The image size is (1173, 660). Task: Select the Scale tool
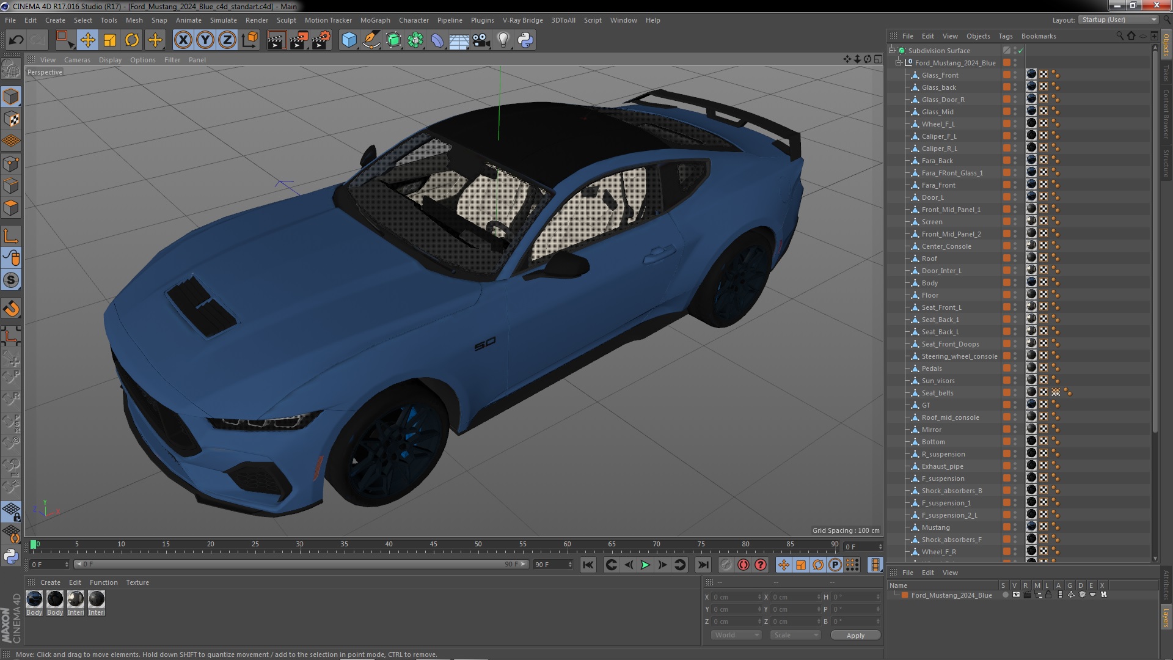click(x=110, y=40)
